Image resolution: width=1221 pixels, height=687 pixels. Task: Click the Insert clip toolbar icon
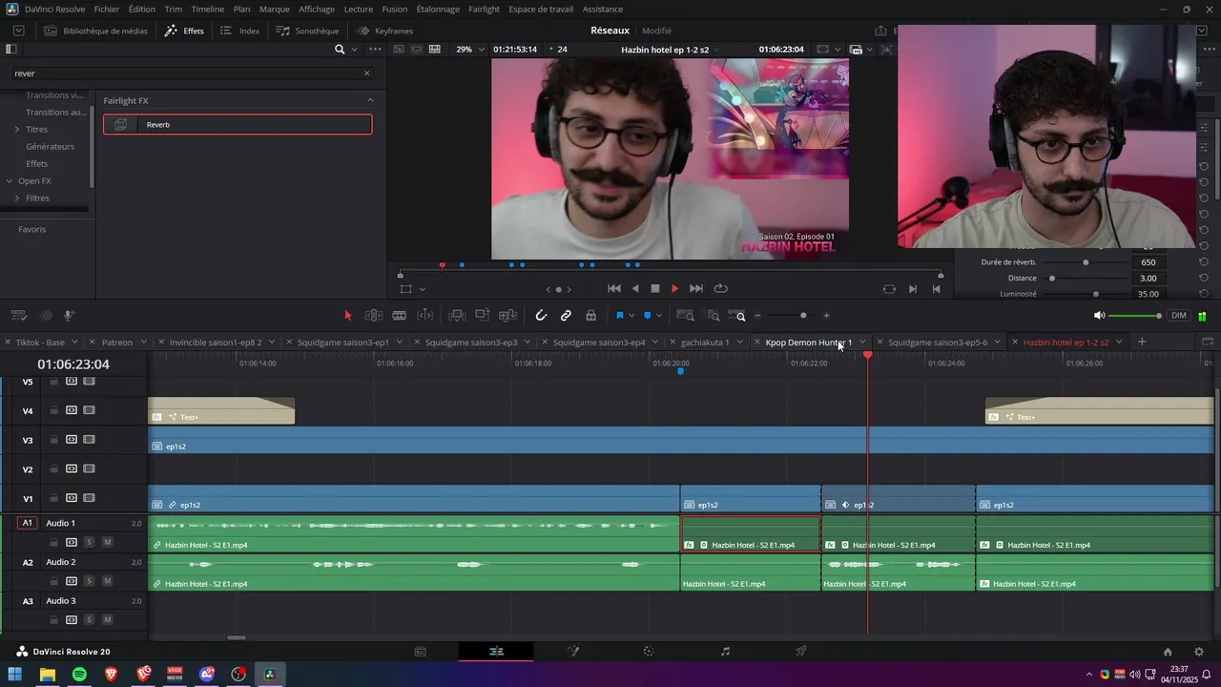[457, 316]
